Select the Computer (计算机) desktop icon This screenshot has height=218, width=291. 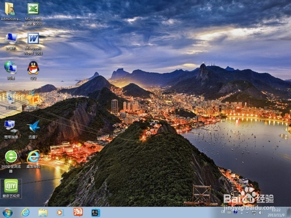click(11, 41)
